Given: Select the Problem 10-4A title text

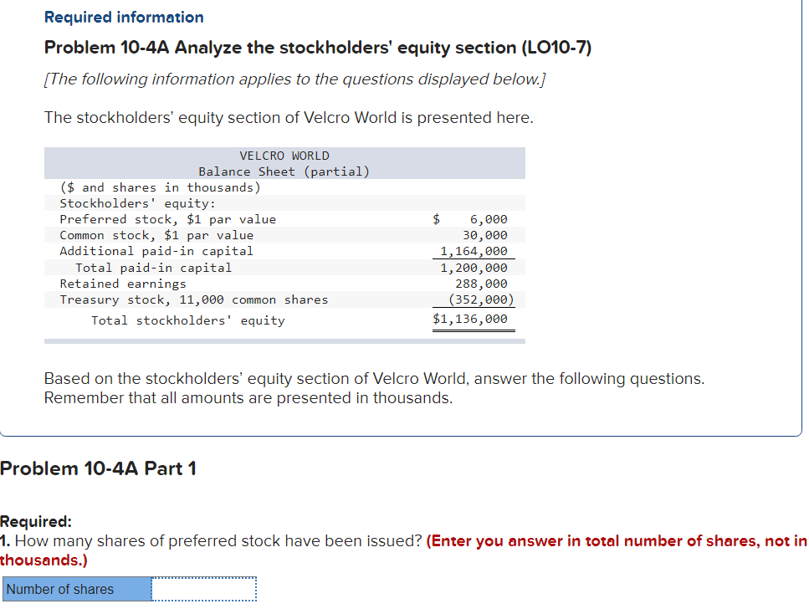Looking at the screenshot, I should [318, 48].
